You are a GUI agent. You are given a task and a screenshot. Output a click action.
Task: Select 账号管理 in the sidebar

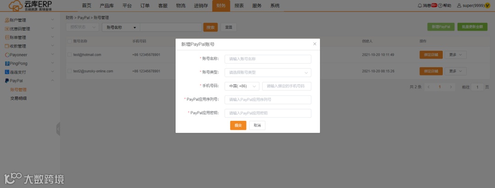[18, 90]
